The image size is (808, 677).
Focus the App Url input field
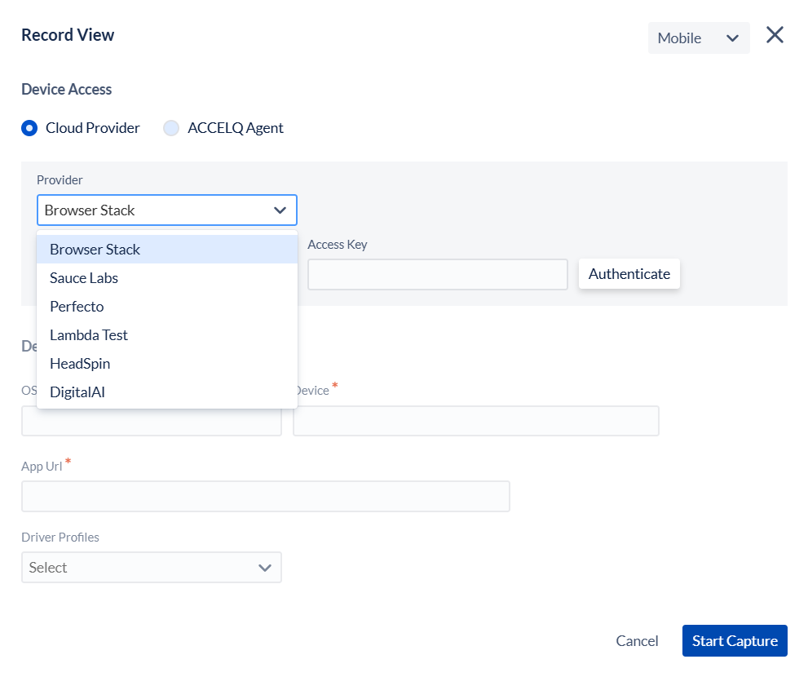point(265,496)
